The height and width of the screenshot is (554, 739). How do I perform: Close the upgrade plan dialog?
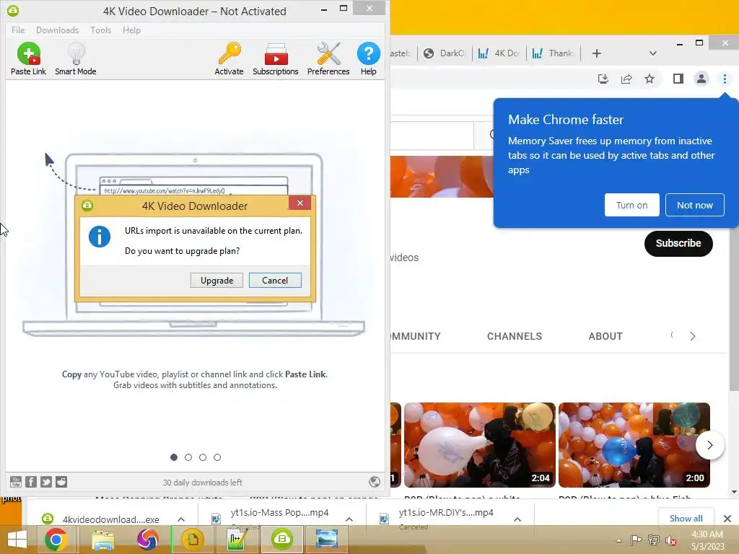pyautogui.click(x=300, y=203)
